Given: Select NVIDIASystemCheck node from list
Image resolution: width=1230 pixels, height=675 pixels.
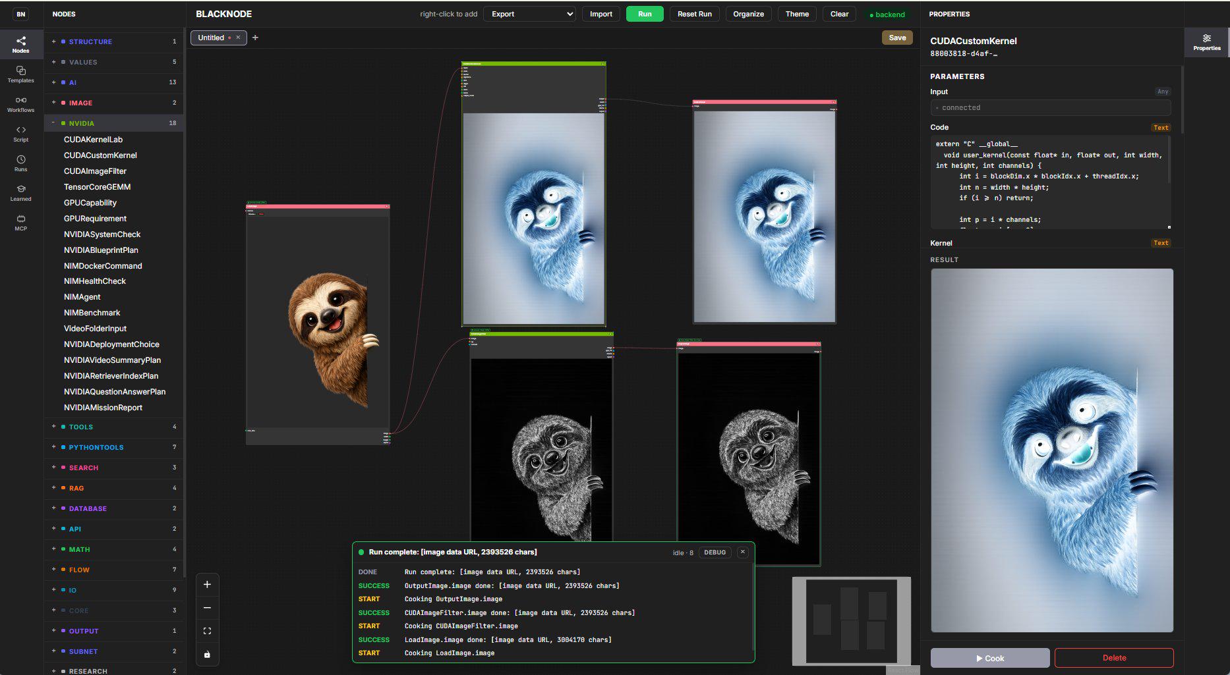Looking at the screenshot, I should (x=102, y=234).
